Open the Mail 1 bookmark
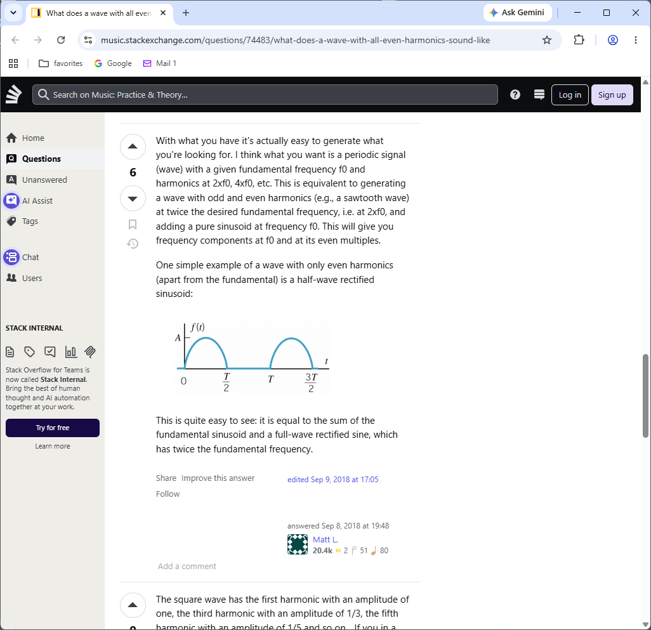The height and width of the screenshot is (630, 651). click(x=160, y=63)
